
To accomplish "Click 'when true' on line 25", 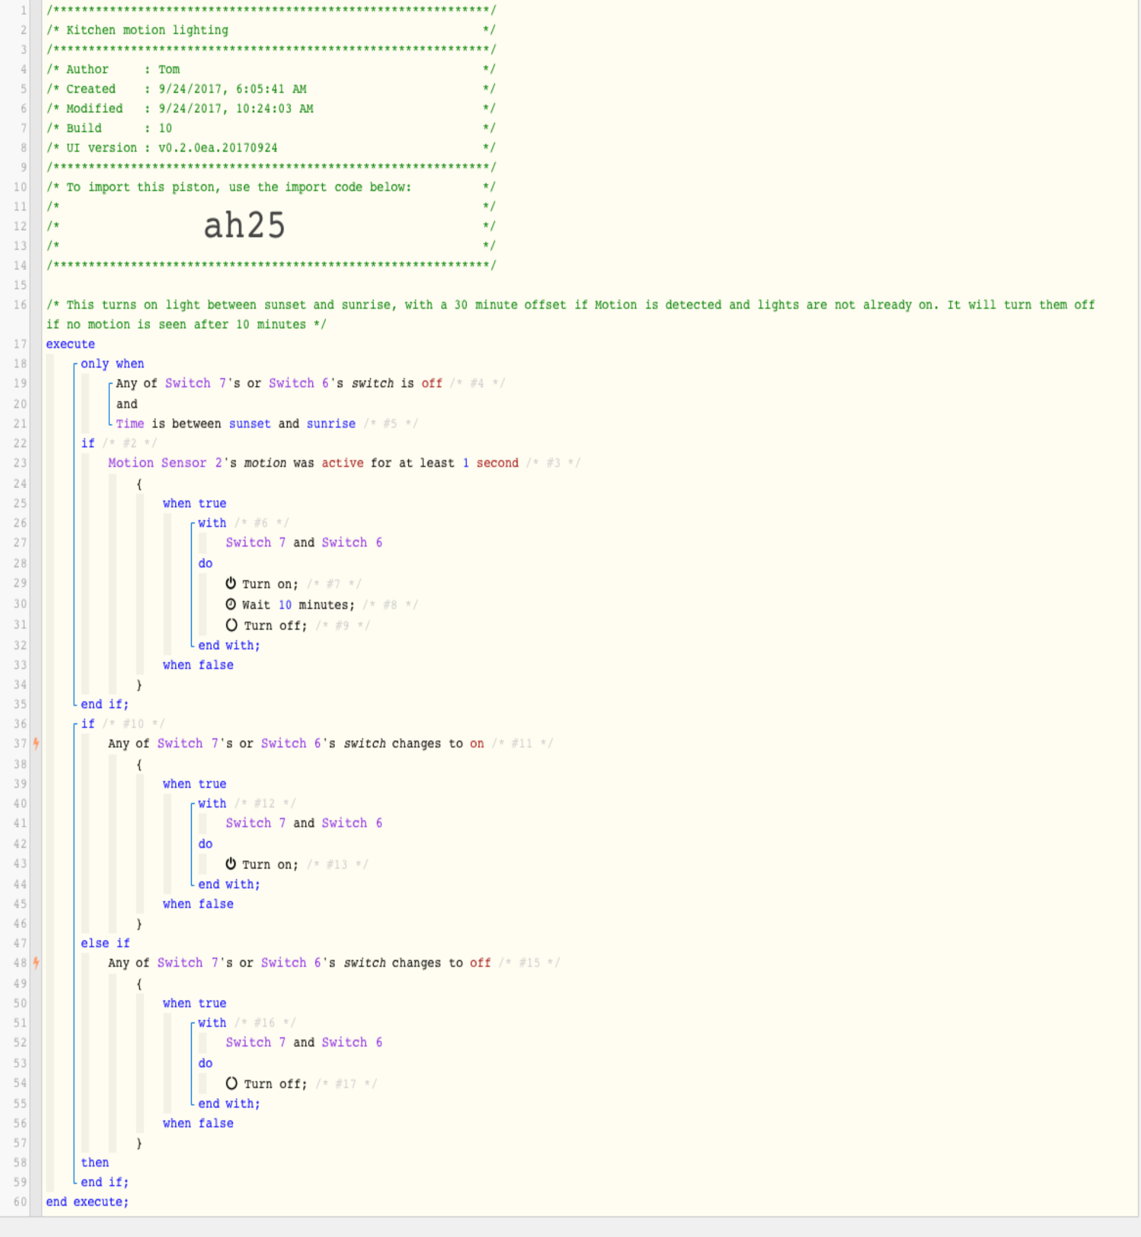I will coord(195,504).
